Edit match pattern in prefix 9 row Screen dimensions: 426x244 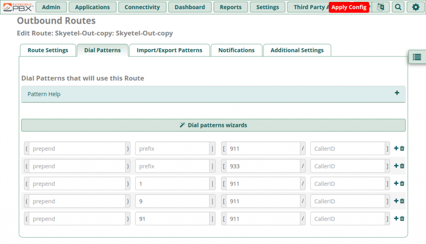click(263, 201)
